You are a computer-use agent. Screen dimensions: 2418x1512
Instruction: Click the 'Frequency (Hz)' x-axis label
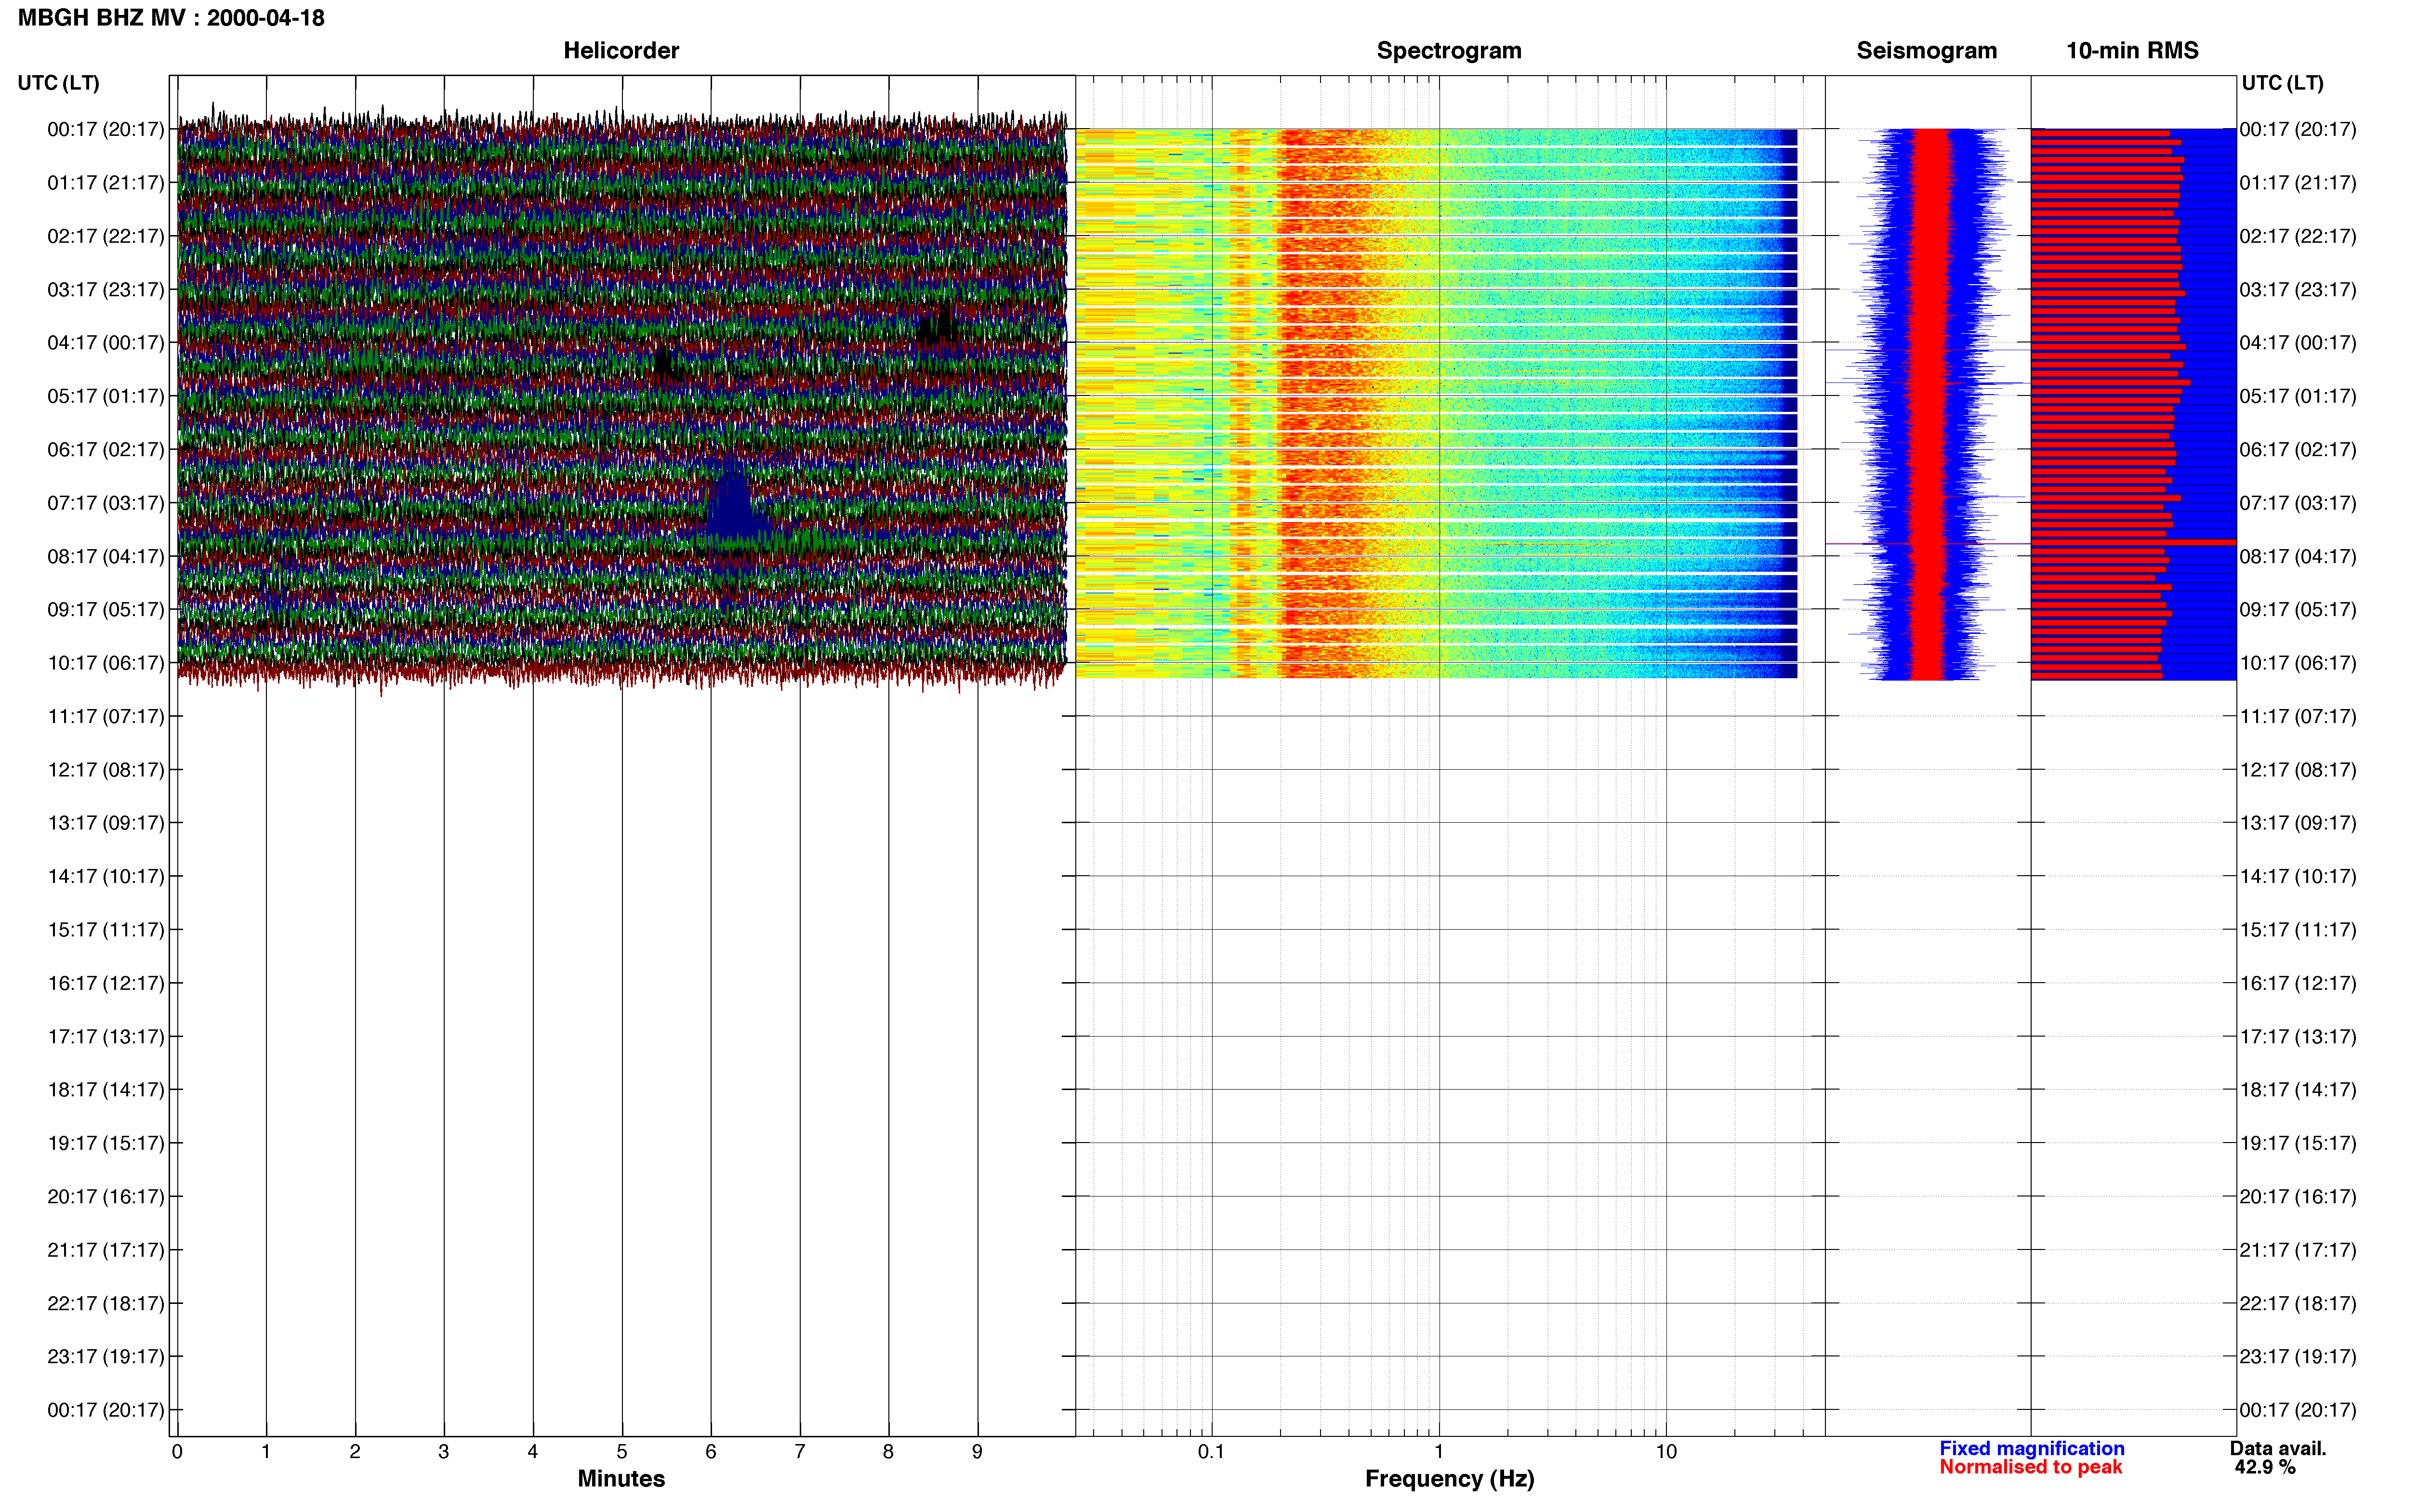1449,1479
